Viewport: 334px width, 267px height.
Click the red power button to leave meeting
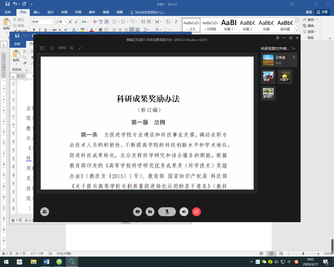point(196,212)
